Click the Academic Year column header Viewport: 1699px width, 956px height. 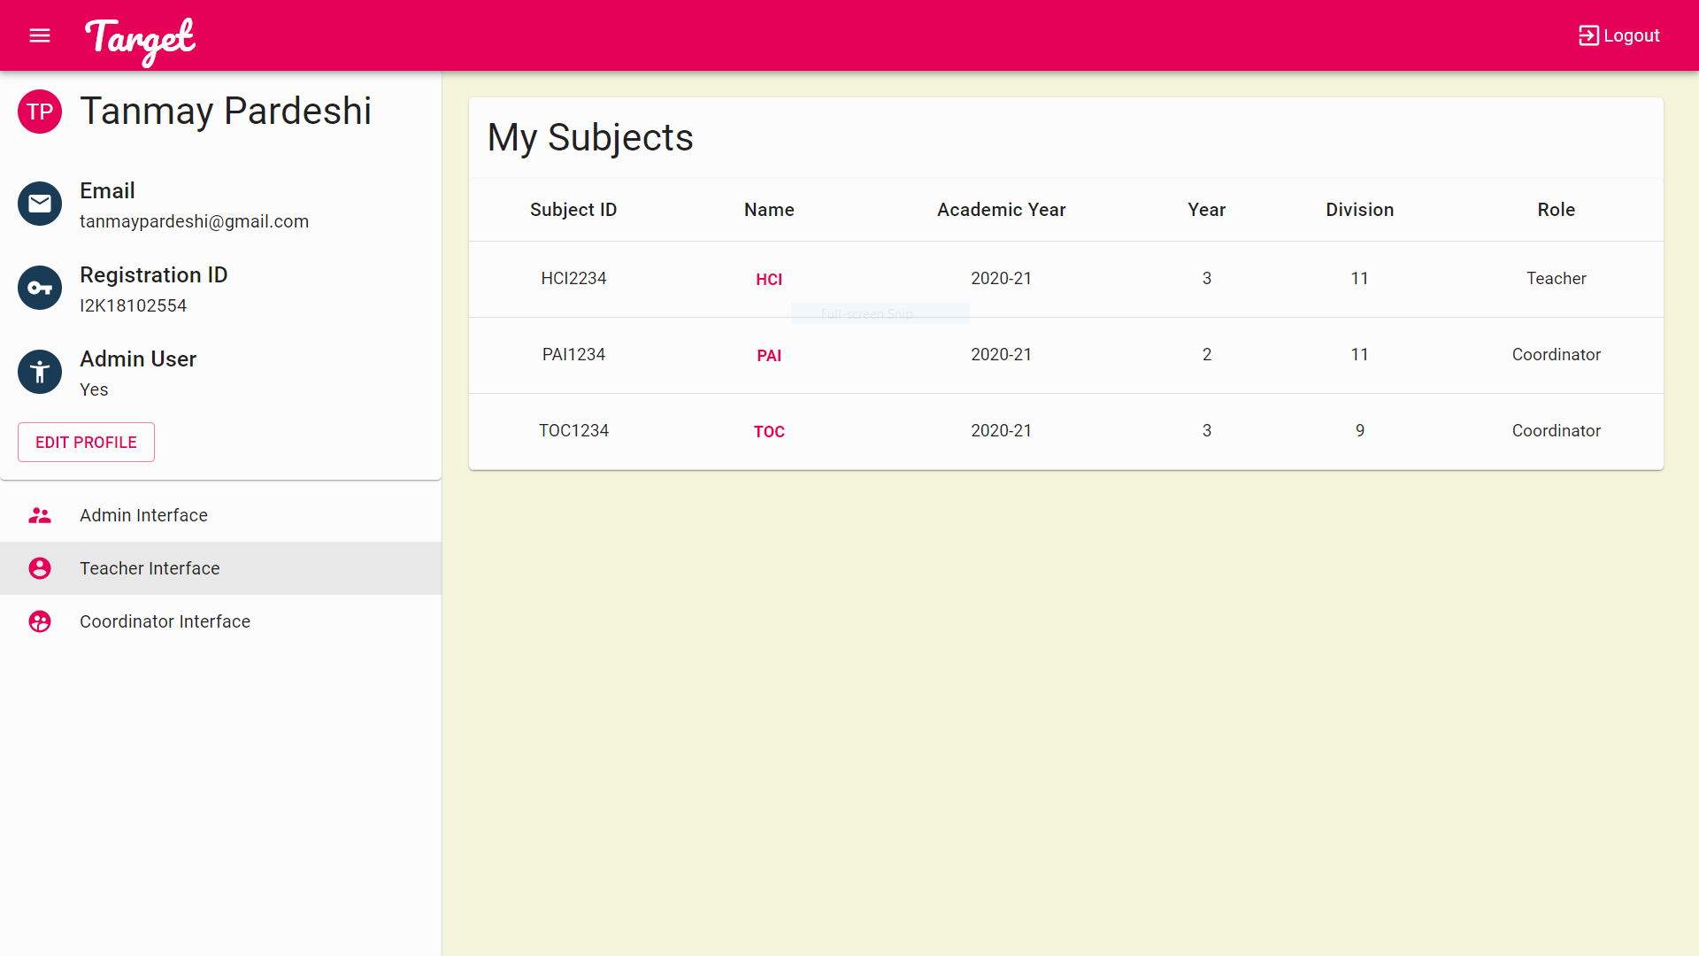tap(1001, 210)
